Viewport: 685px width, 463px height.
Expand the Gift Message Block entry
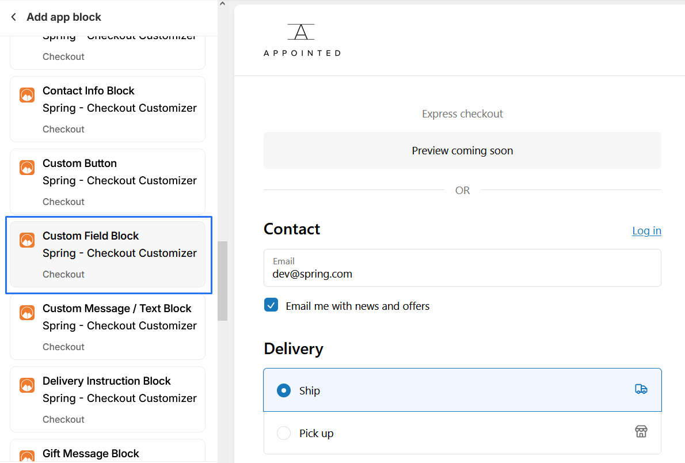(107, 453)
